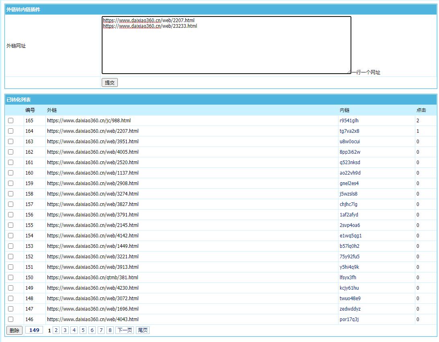Jump to page 5 in pagination

coord(83,330)
